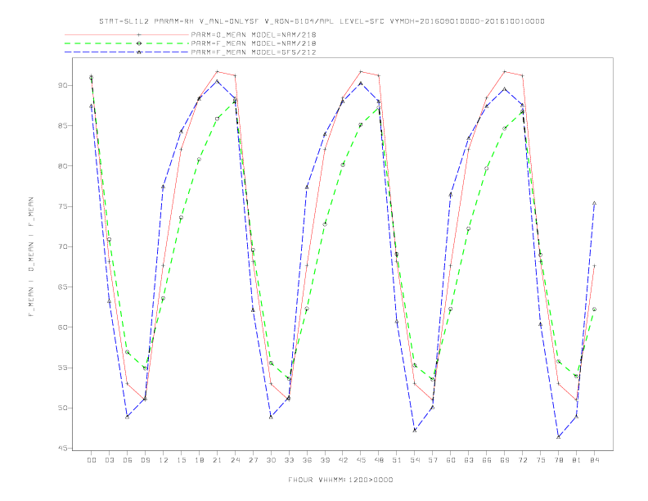Click the x-axis forecast hour label 36
Viewport: 648px width, 501px height.
coord(307,460)
